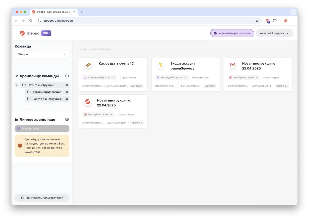View site information icon in address bar
Screen dimensions: 309x220
click(x=39, y=21)
